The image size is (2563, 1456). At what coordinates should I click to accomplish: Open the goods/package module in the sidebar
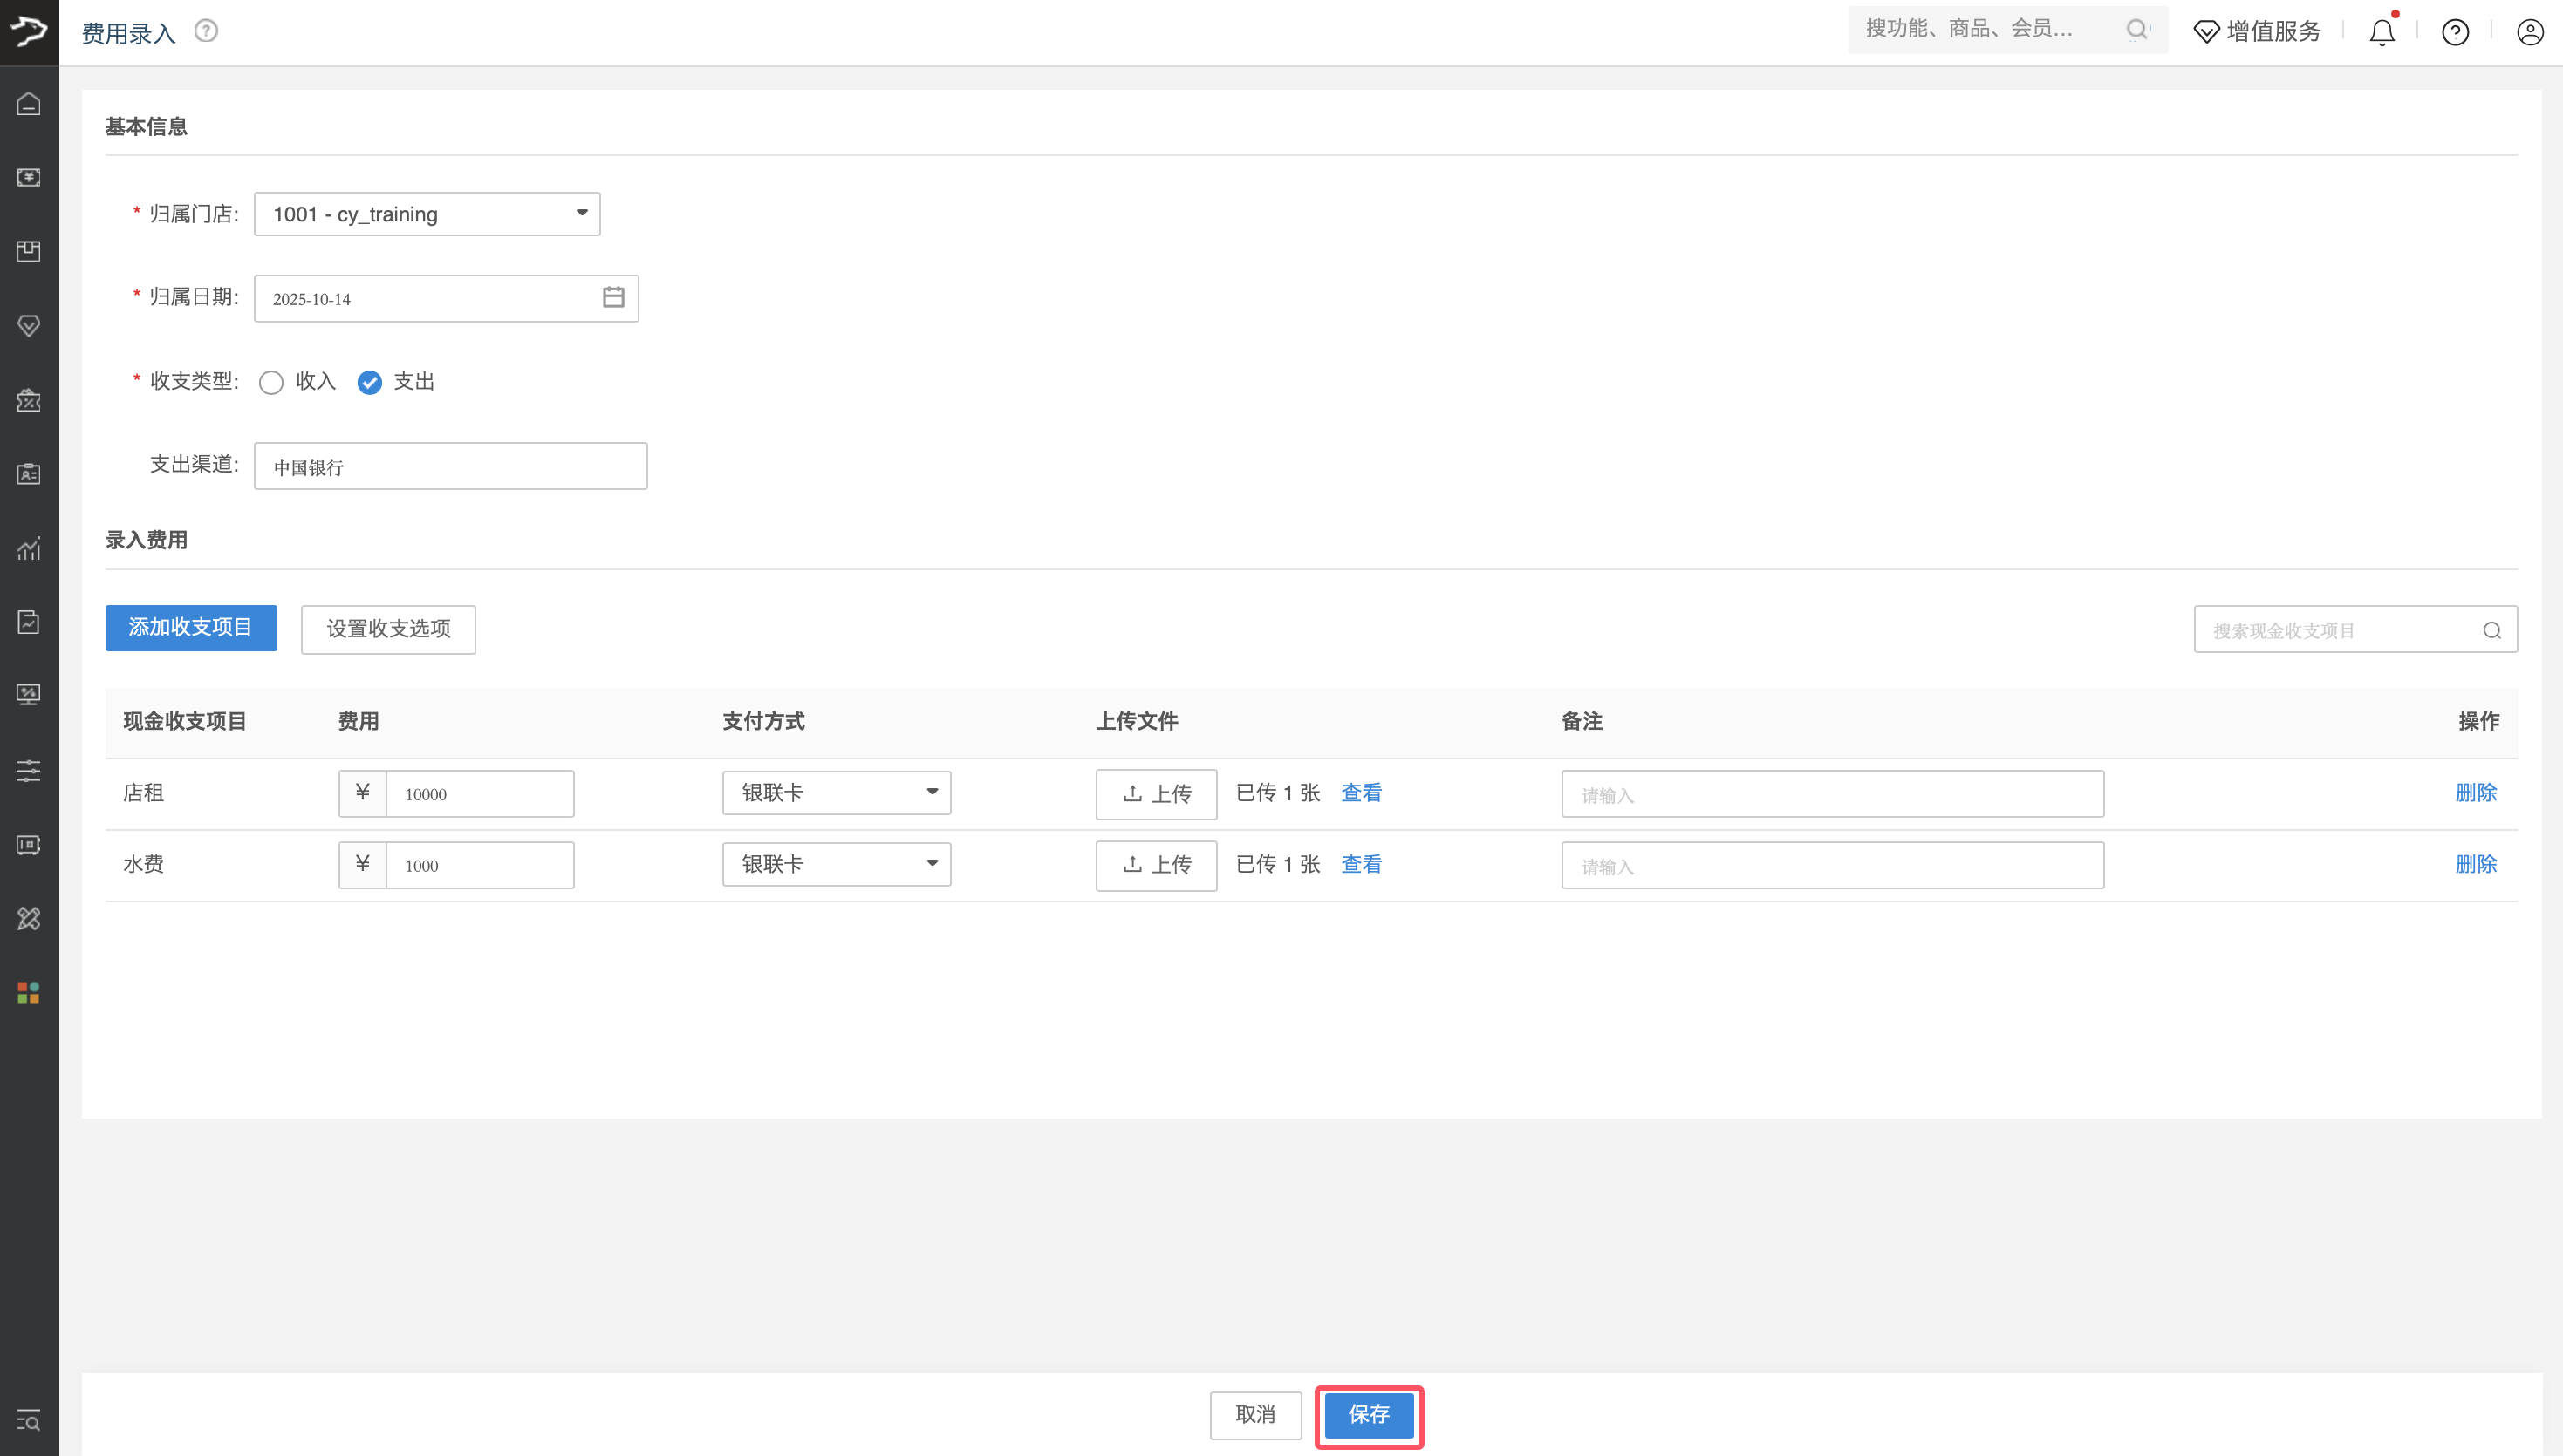pyautogui.click(x=29, y=251)
